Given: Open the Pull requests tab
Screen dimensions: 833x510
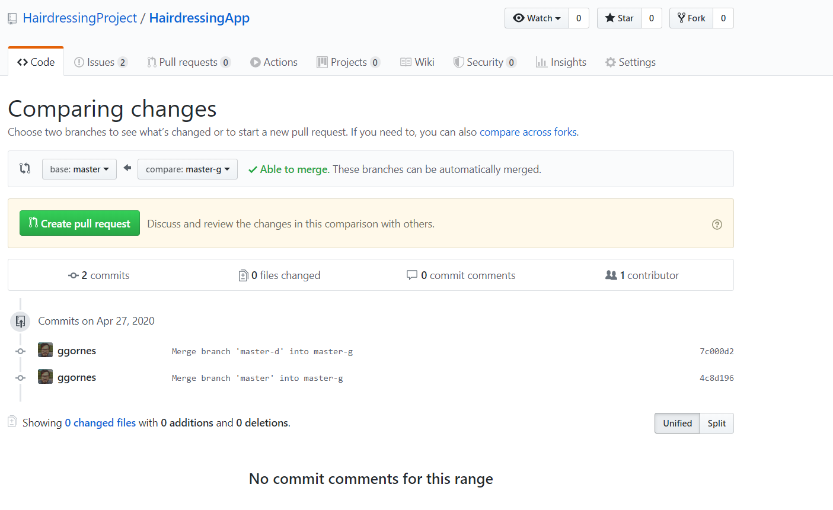Looking at the screenshot, I should [x=189, y=62].
